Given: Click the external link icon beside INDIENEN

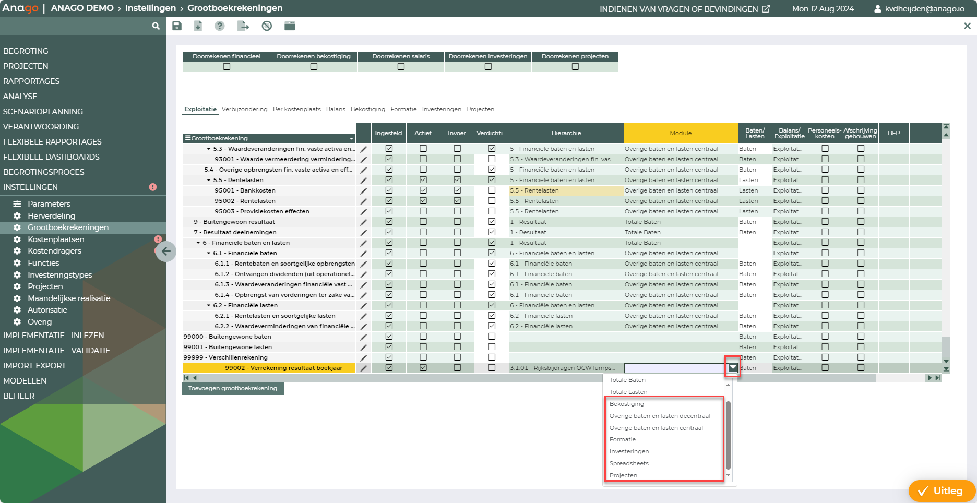Looking at the screenshot, I should pyautogui.click(x=766, y=9).
